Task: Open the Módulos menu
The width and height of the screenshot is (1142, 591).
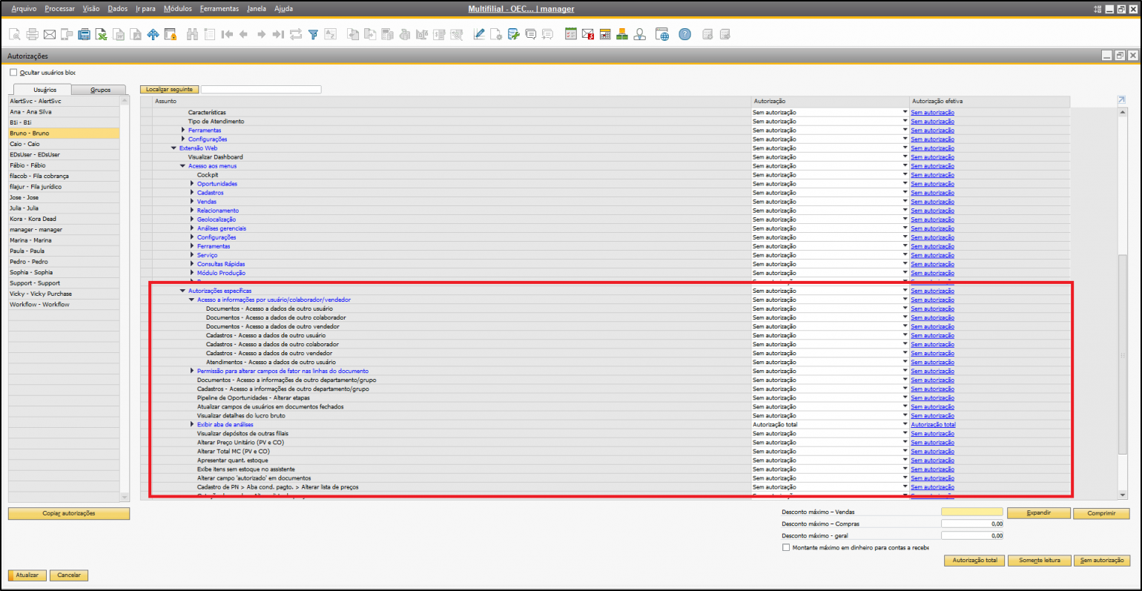Action: tap(177, 9)
